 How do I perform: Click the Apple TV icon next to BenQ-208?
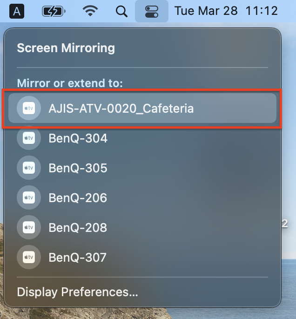coord(28,228)
